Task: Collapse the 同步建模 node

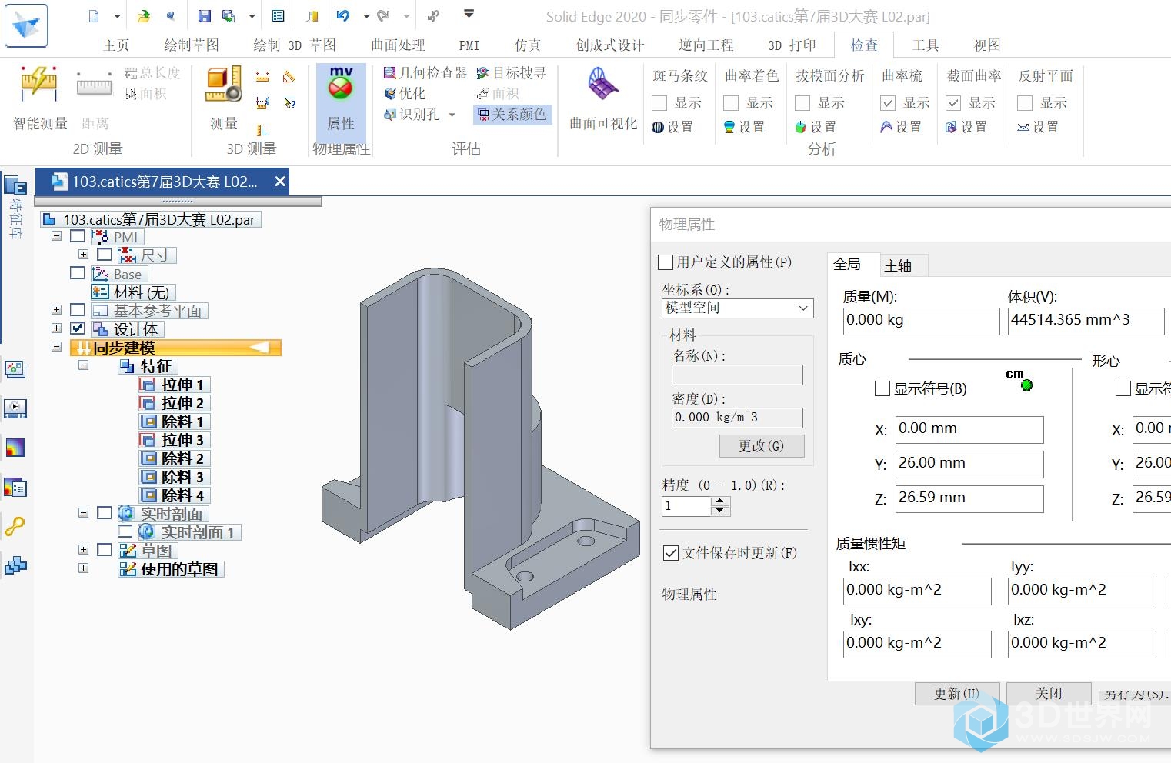Action: tap(57, 347)
